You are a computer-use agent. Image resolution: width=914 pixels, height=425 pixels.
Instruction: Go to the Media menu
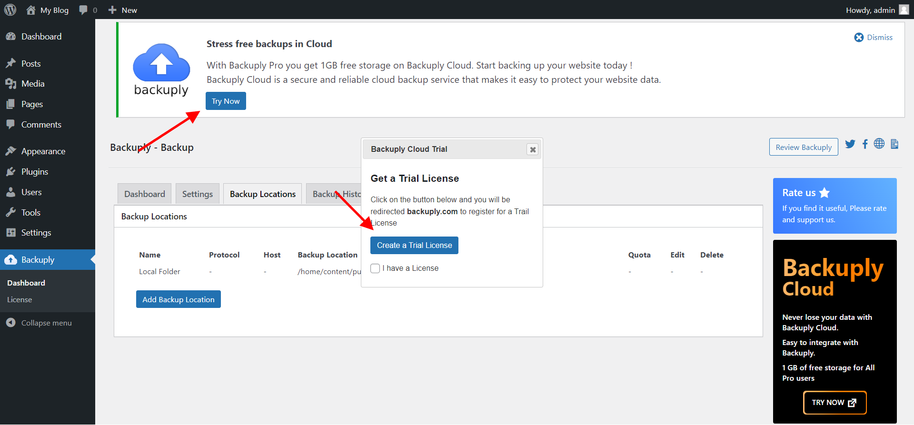[48, 84]
